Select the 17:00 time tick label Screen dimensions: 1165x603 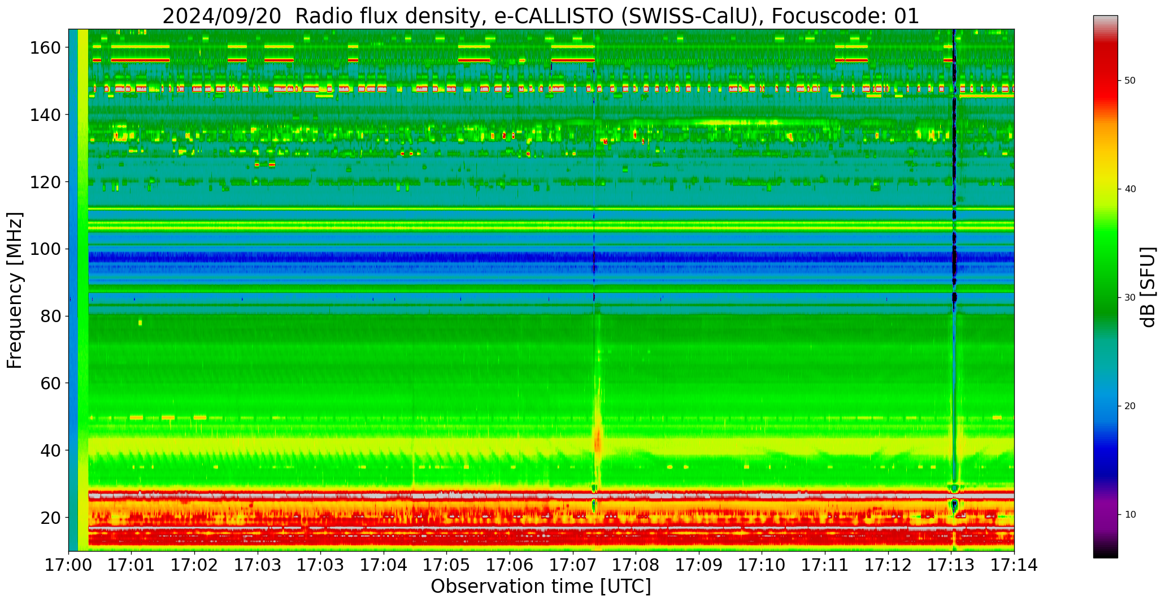point(69,566)
